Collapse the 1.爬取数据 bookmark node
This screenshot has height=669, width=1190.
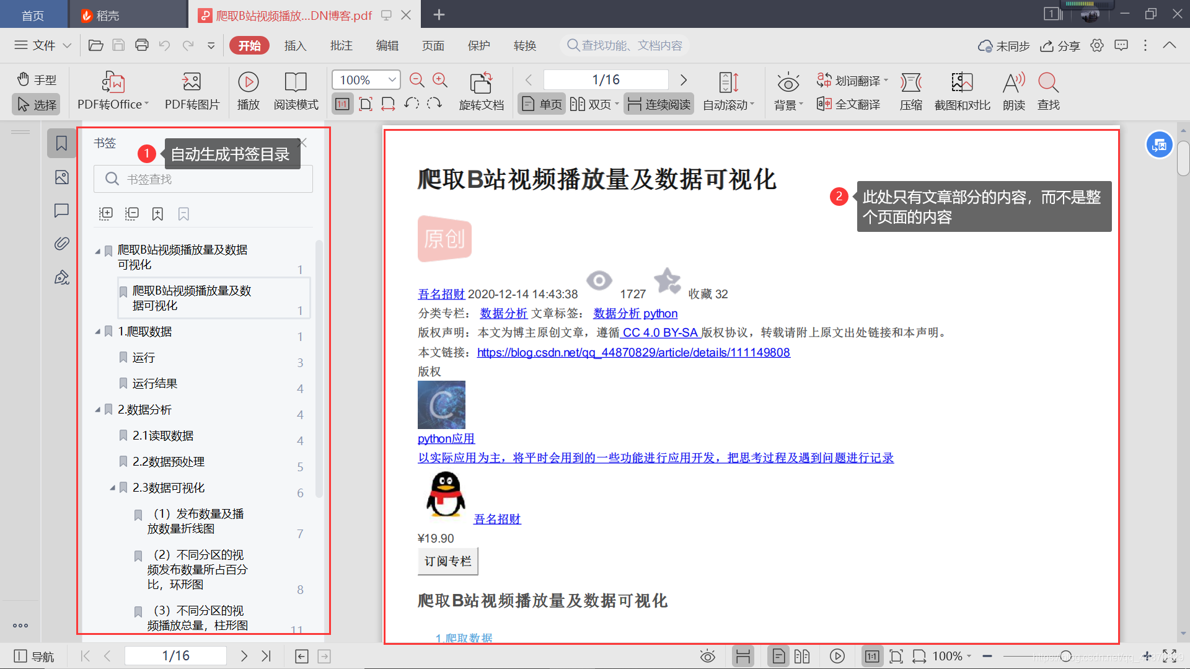(x=98, y=332)
